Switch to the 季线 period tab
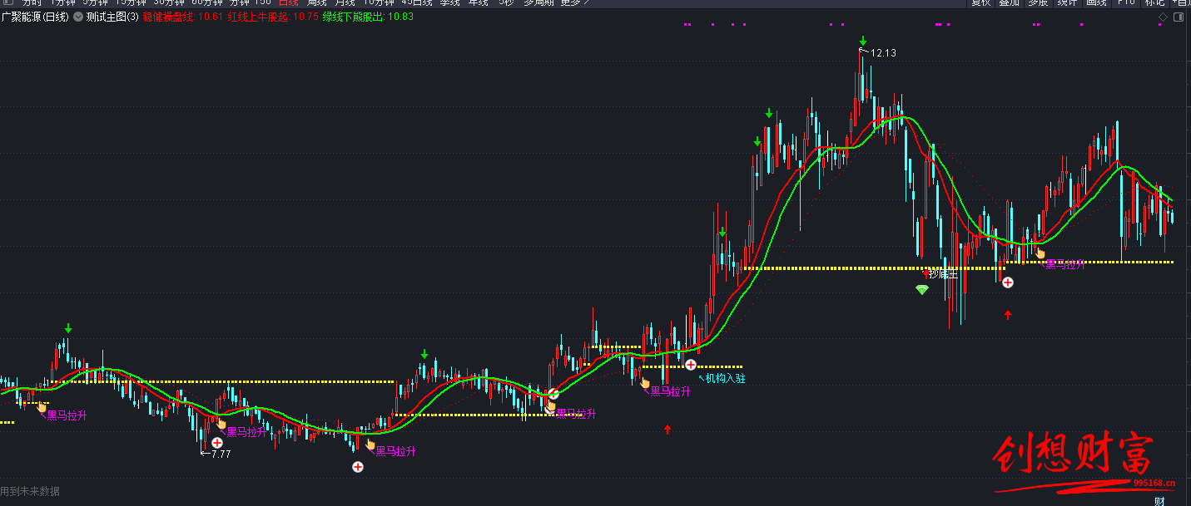The width and height of the screenshot is (1191, 506). 449,3
